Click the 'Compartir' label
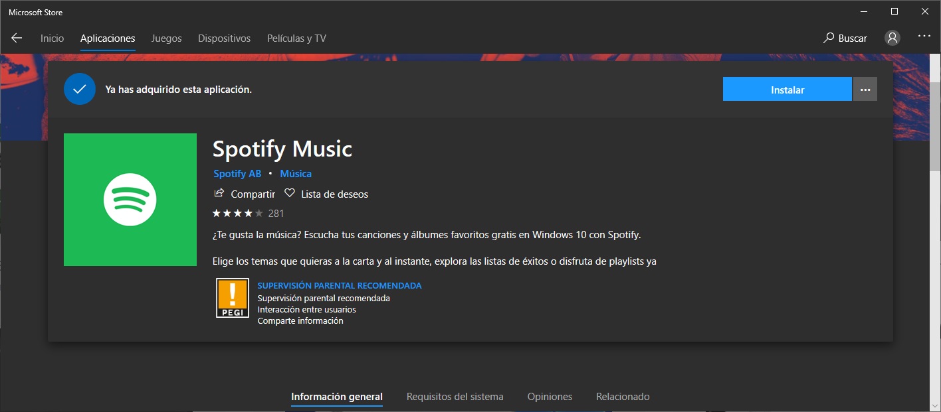941x412 pixels. point(253,194)
